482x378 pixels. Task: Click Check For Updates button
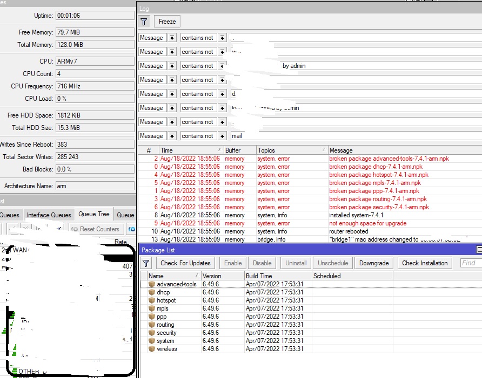[x=185, y=263]
